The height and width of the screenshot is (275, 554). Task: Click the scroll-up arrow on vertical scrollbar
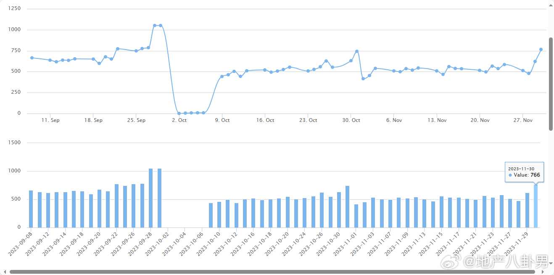(551, 5)
